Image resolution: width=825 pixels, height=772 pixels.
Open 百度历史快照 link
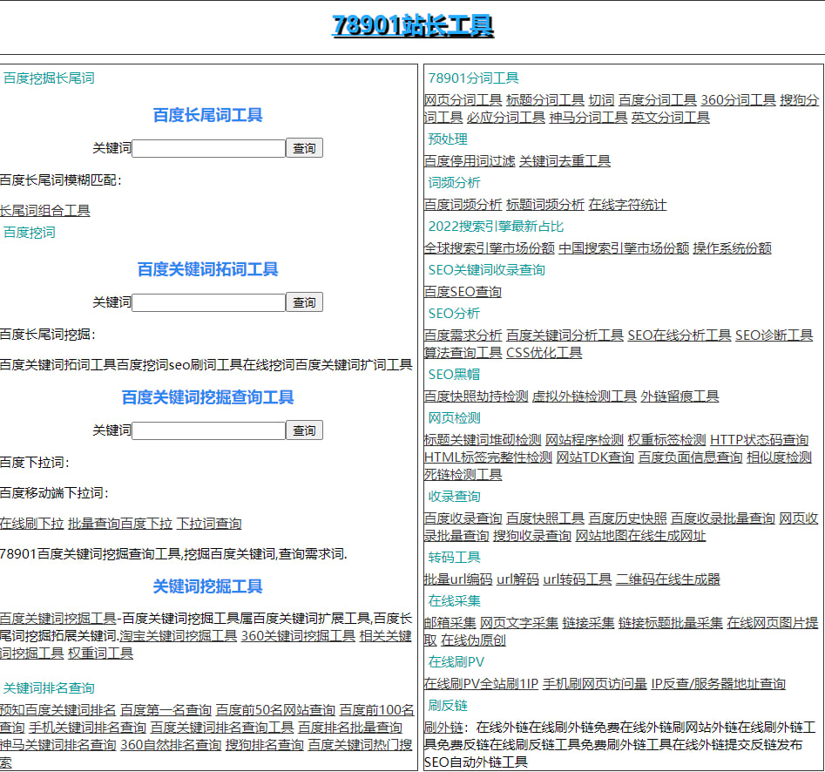point(627,518)
